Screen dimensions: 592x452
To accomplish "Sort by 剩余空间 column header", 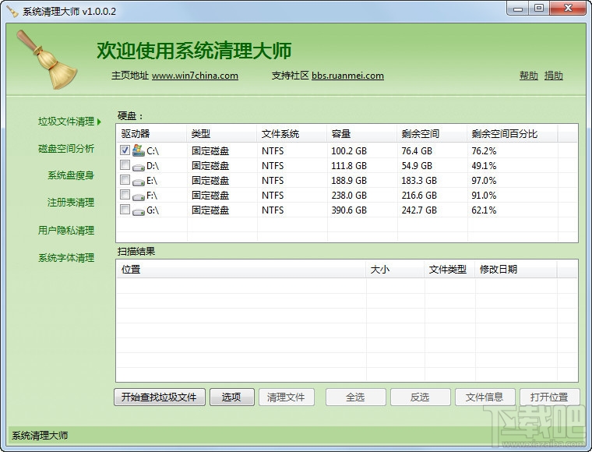I will click(432, 134).
